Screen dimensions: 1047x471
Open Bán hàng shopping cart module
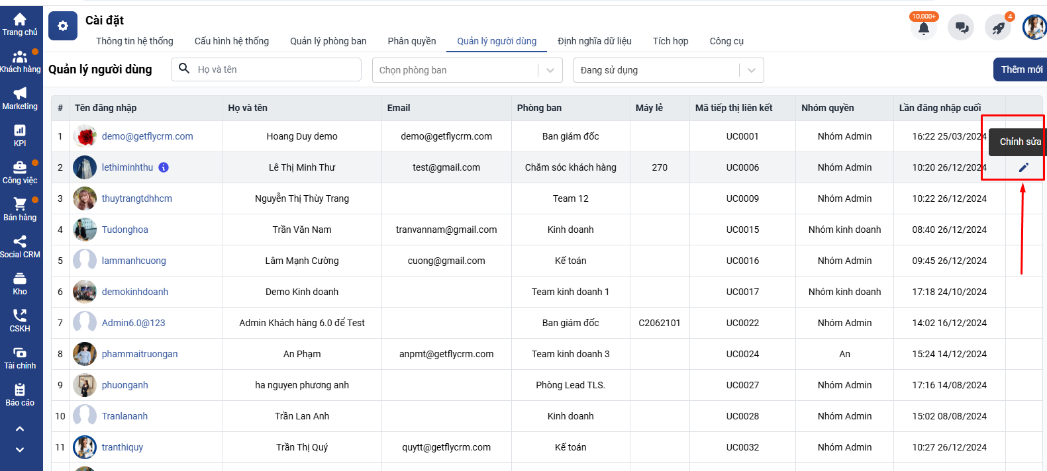tap(20, 209)
